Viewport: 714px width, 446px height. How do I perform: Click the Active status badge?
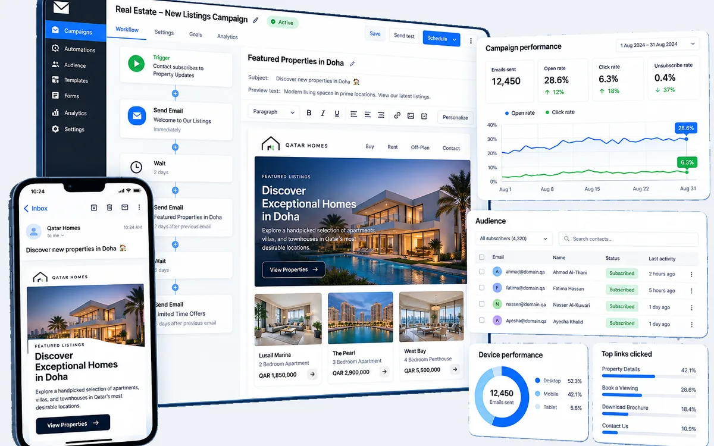click(x=283, y=23)
